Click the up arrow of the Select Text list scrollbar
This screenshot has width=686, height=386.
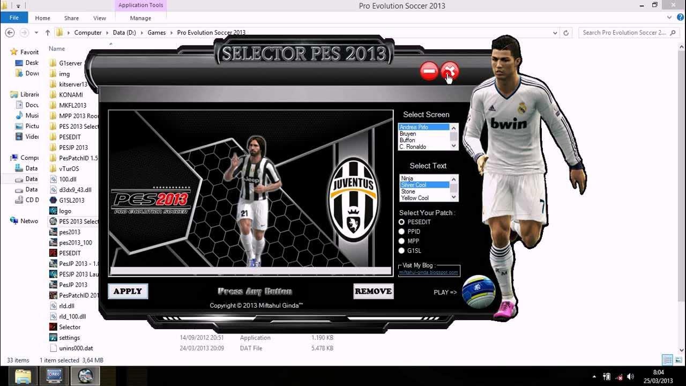pos(454,179)
